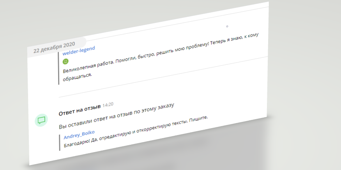Open welder-legend user profile link
The height and width of the screenshot is (170, 341).
tap(79, 51)
